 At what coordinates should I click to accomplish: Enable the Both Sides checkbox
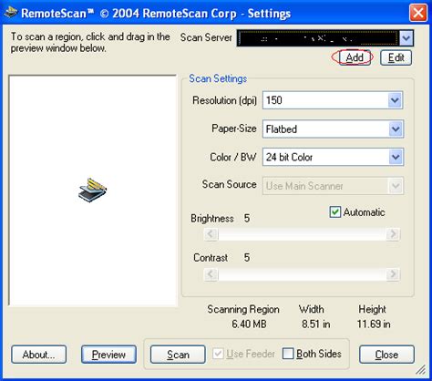pyautogui.click(x=288, y=354)
